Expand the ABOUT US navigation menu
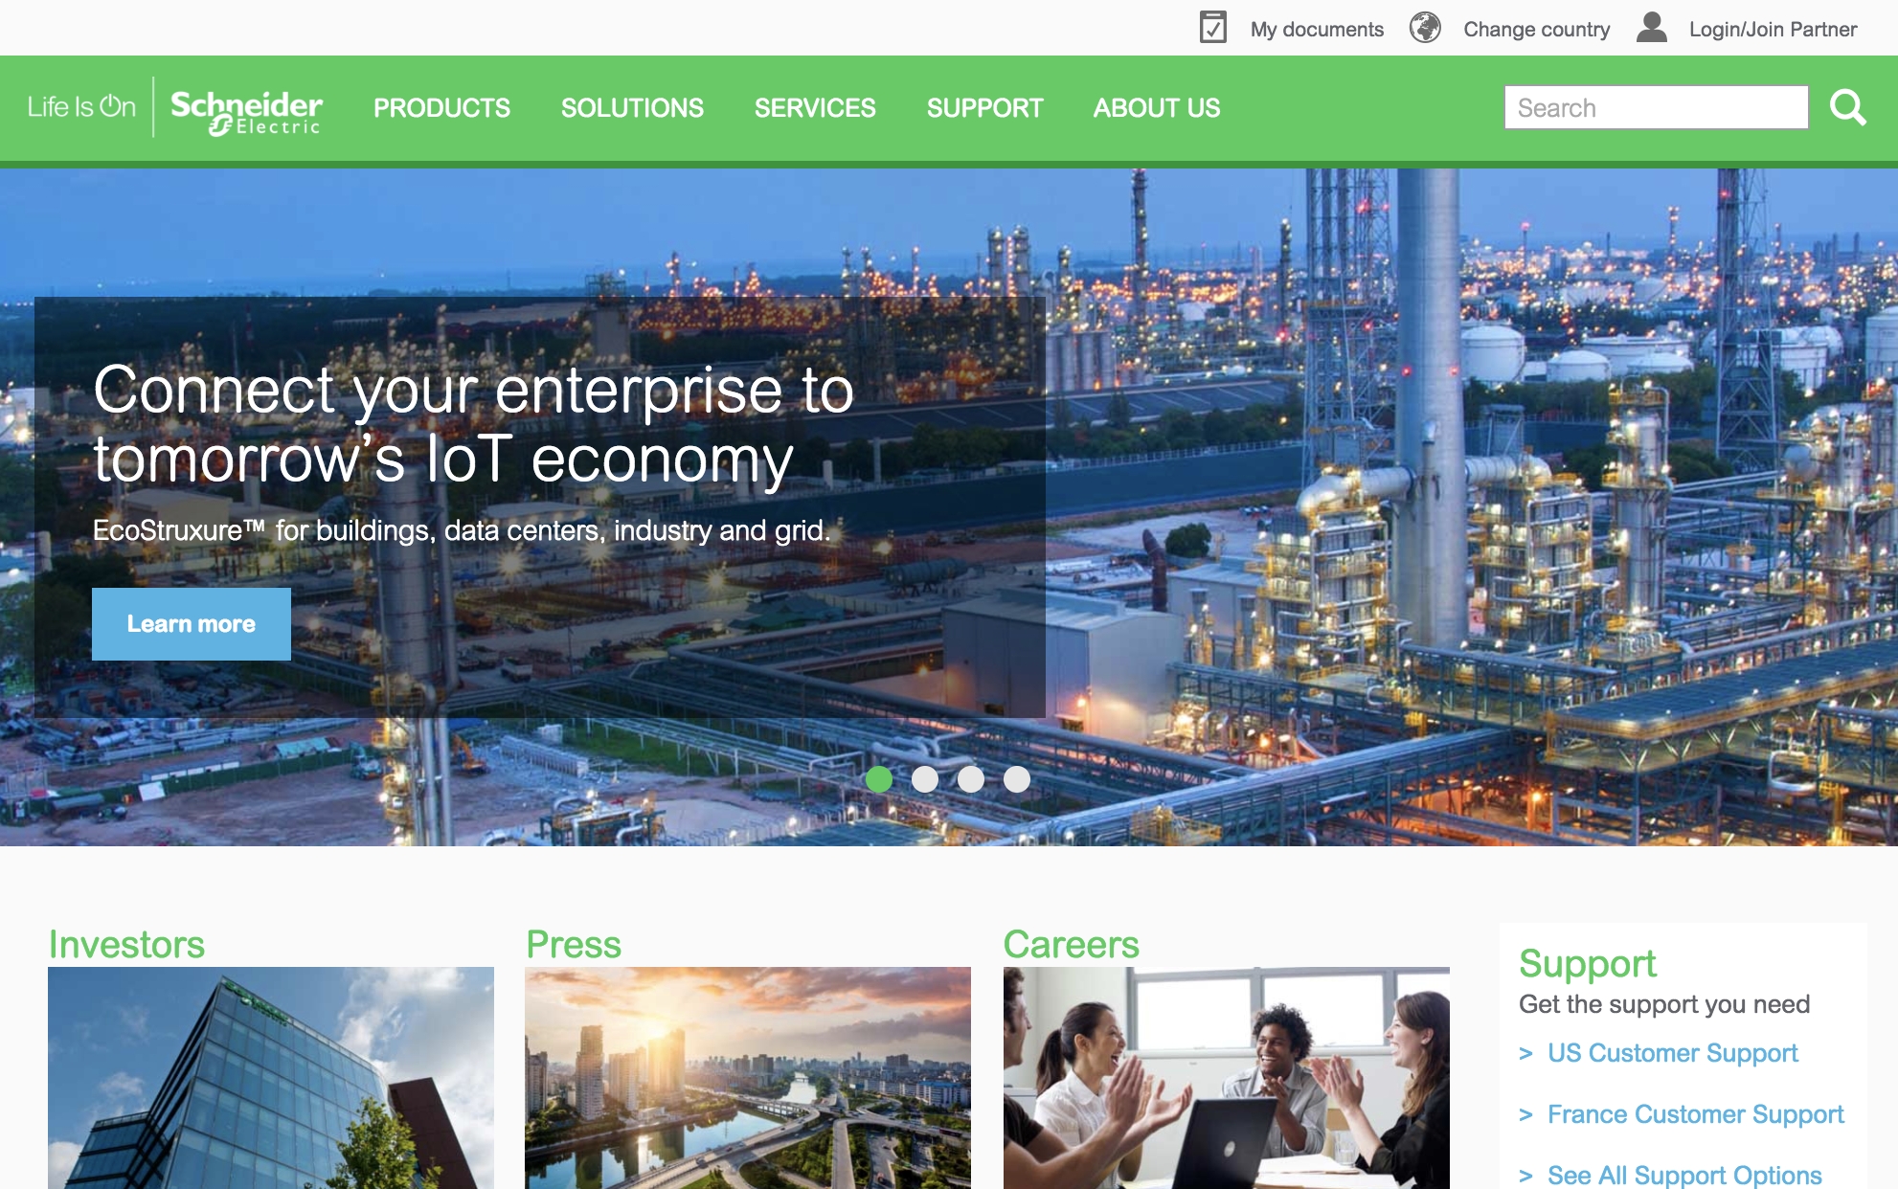 pos(1157,108)
